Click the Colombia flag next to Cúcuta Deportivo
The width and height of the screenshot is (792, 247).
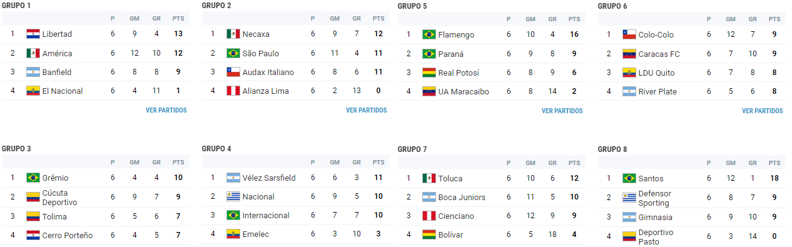coord(33,197)
